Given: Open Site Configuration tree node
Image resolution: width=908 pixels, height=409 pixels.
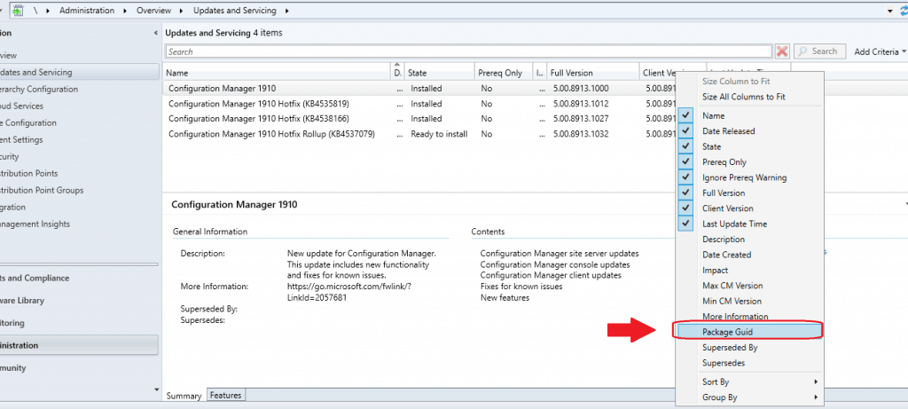Looking at the screenshot, I should click(x=28, y=122).
